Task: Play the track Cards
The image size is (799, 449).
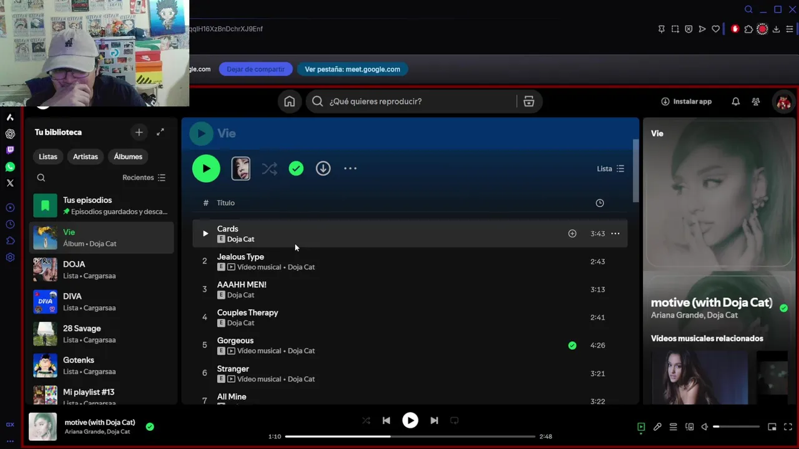Action: [205, 234]
